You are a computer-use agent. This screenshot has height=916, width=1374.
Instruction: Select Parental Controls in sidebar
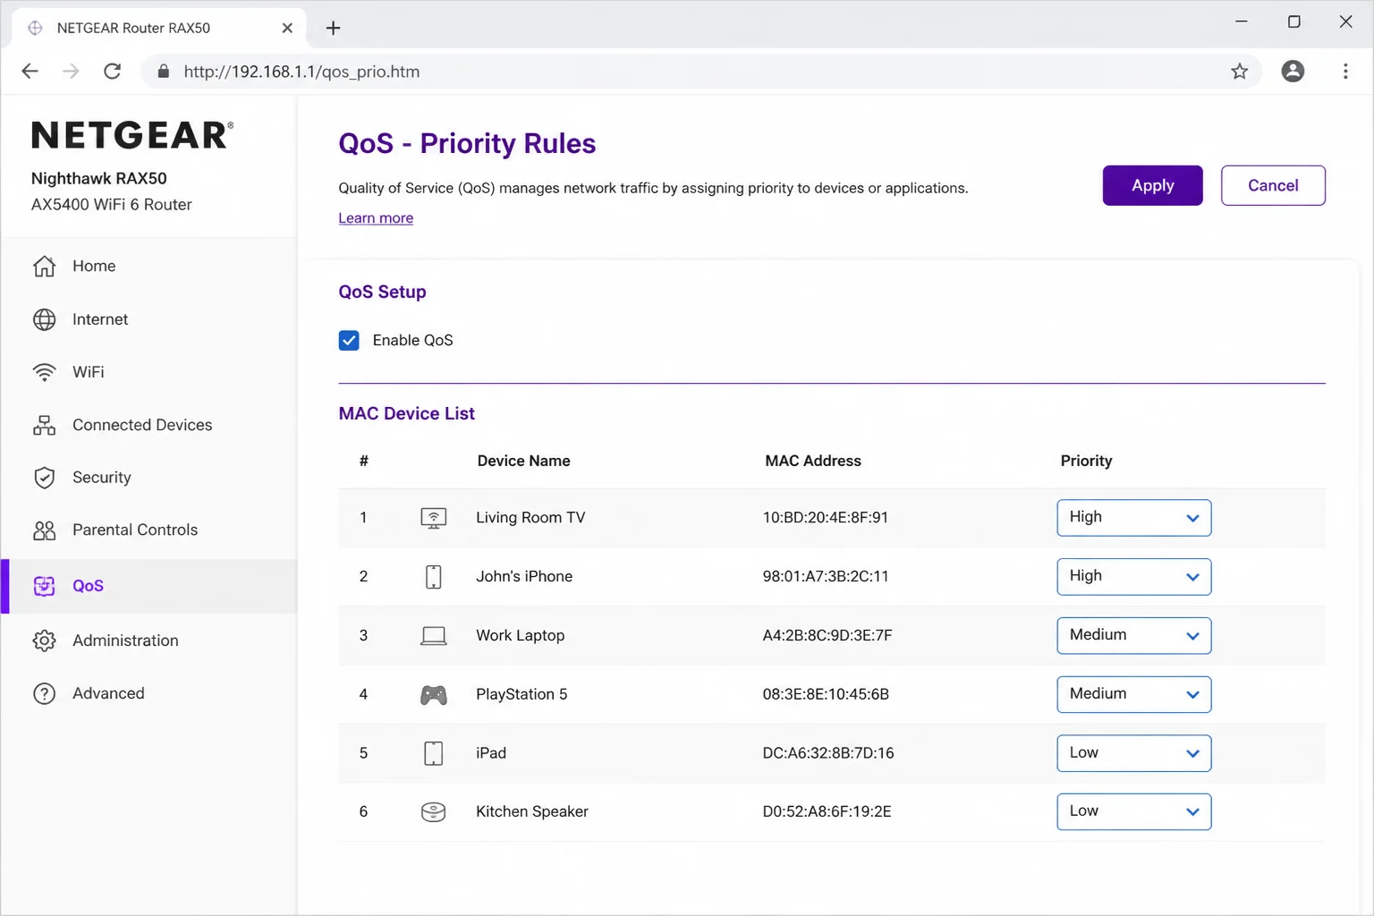tap(148, 530)
